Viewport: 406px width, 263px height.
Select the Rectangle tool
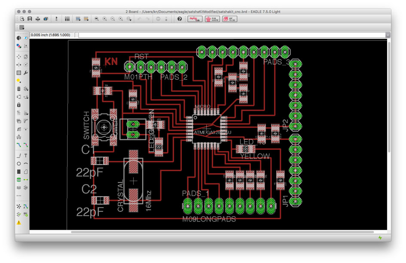(x=18, y=172)
